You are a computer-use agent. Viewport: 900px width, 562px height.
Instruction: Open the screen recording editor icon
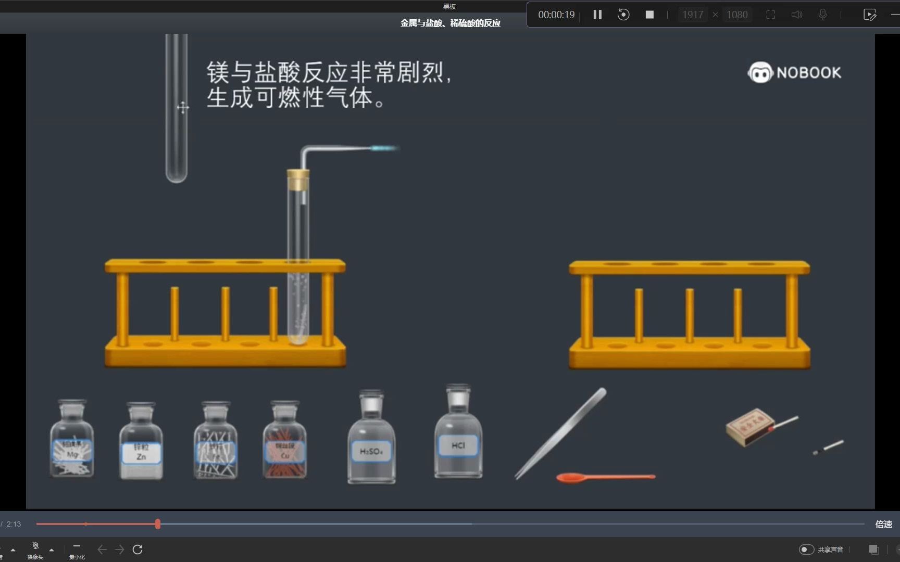869,15
